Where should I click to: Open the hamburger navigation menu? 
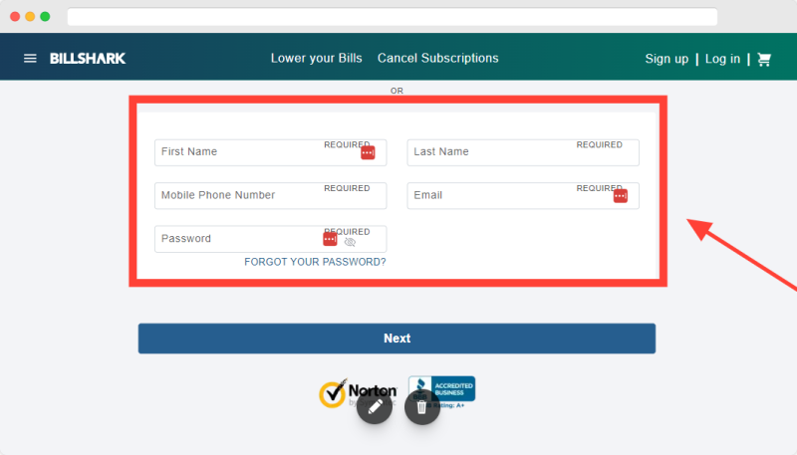pos(30,59)
